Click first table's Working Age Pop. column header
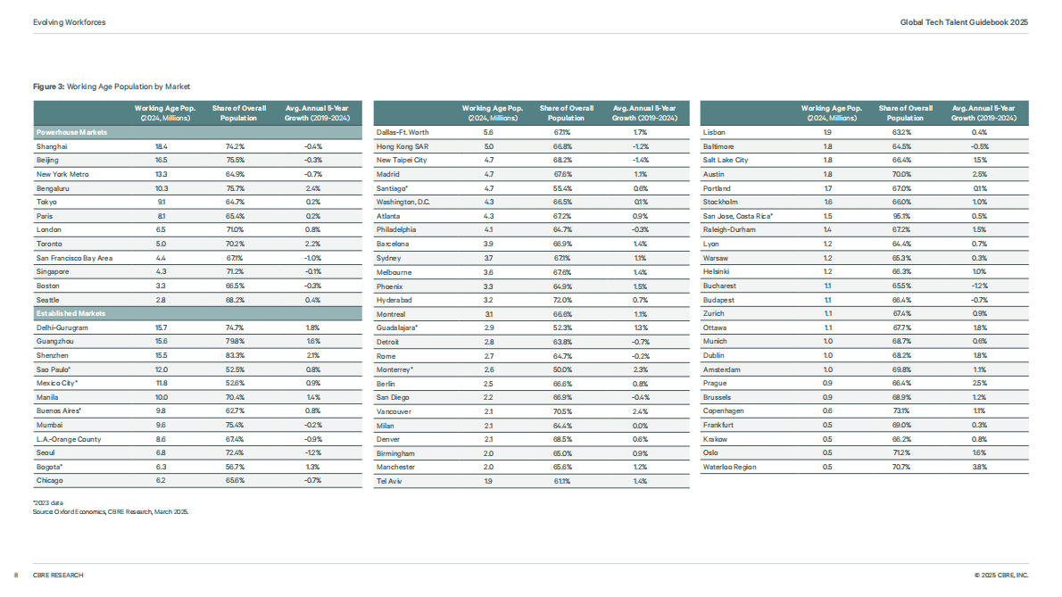The image size is (1062, 597). (164, 113)
